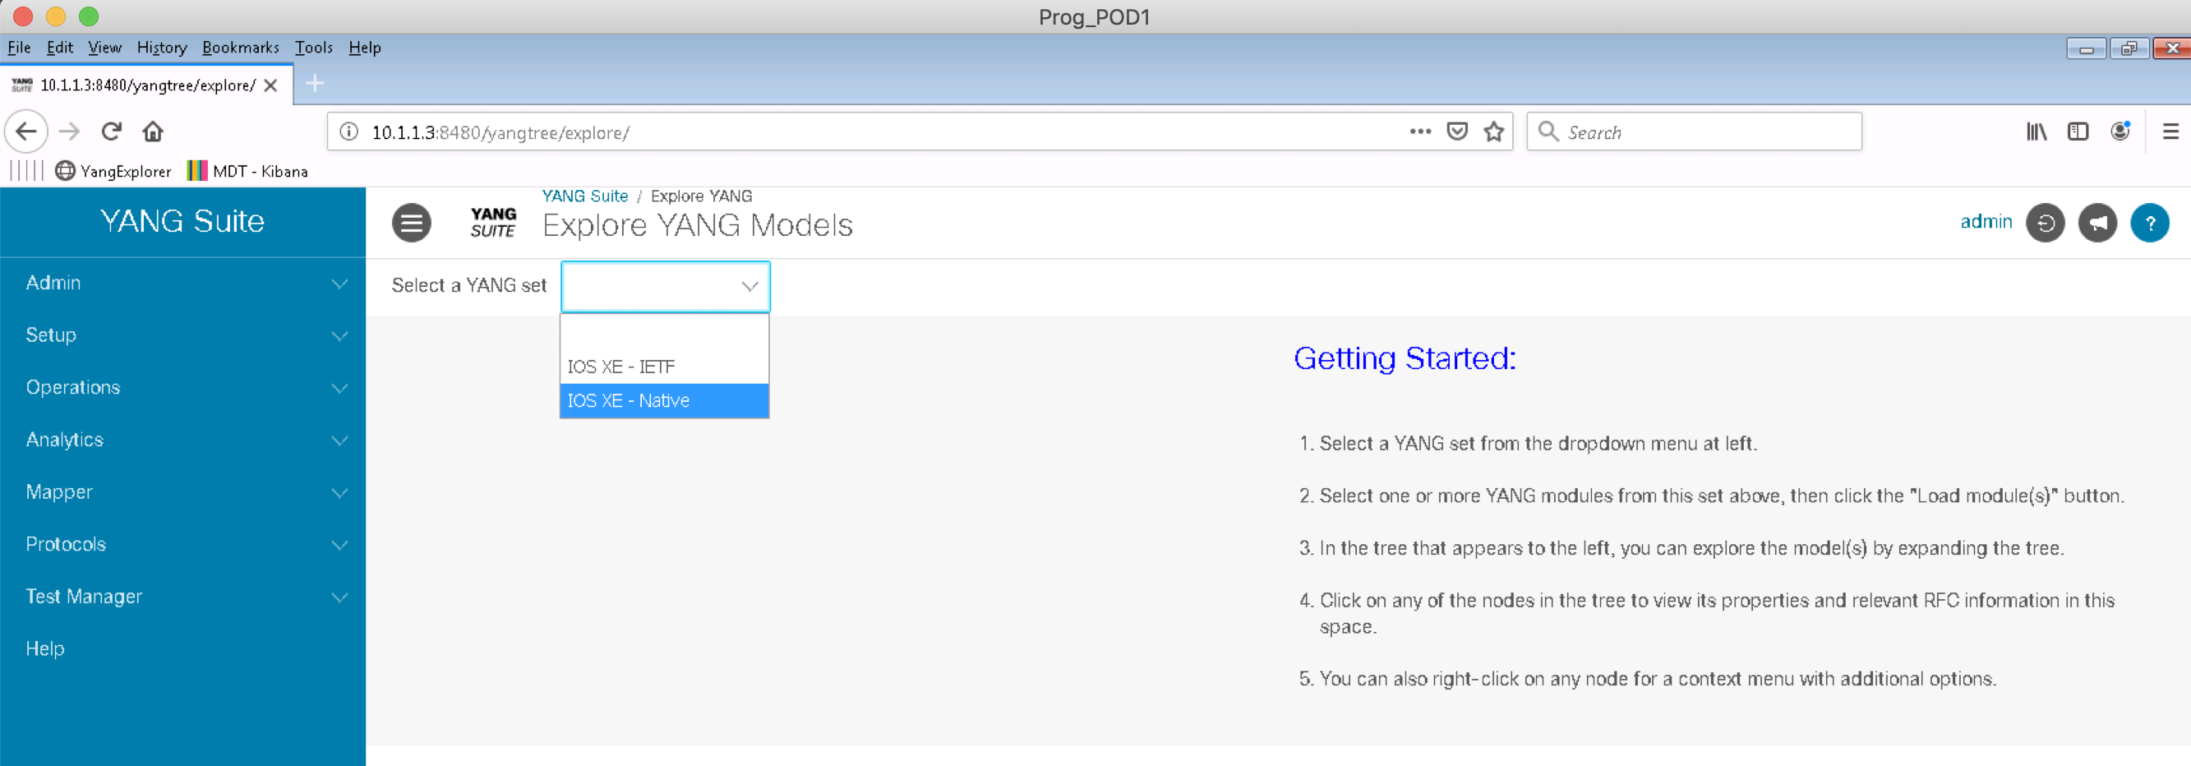The height and width of the screenshot is (766, 2191).
Task: Choose IOS XE - Native from the list
Action: [x=664, y=400]
